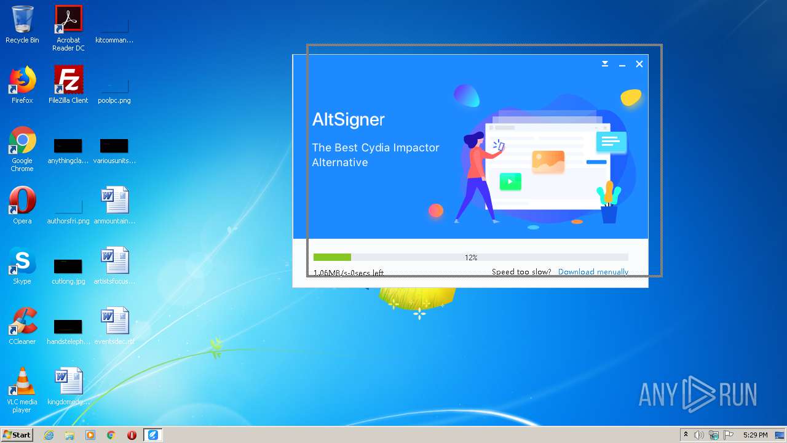Screen dimensions: 787x443
Task: Select the eventsdec.rtf document icon
Action: (x=114, y=326)
